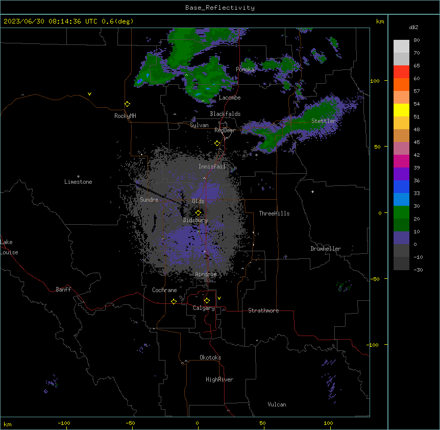Click the Okotoks label
440x430 pixels.
210,357
